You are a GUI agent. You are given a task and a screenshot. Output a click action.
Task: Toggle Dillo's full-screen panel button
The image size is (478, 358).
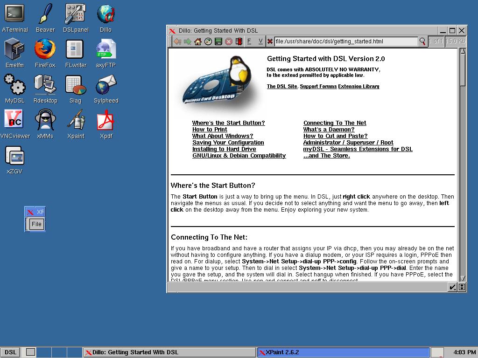462,287
